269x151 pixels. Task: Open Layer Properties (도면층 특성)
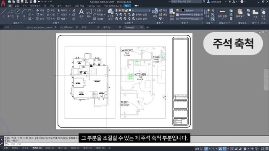point(111,14)
